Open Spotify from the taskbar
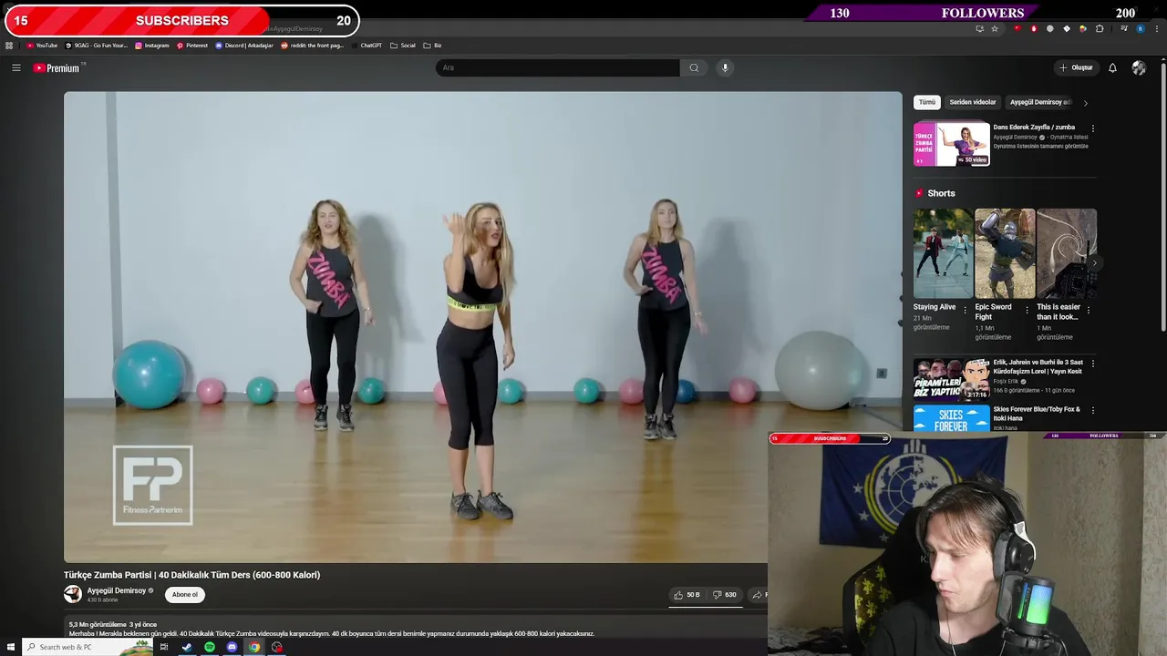The image size is (1167, 656). click(x=210, y=647)
